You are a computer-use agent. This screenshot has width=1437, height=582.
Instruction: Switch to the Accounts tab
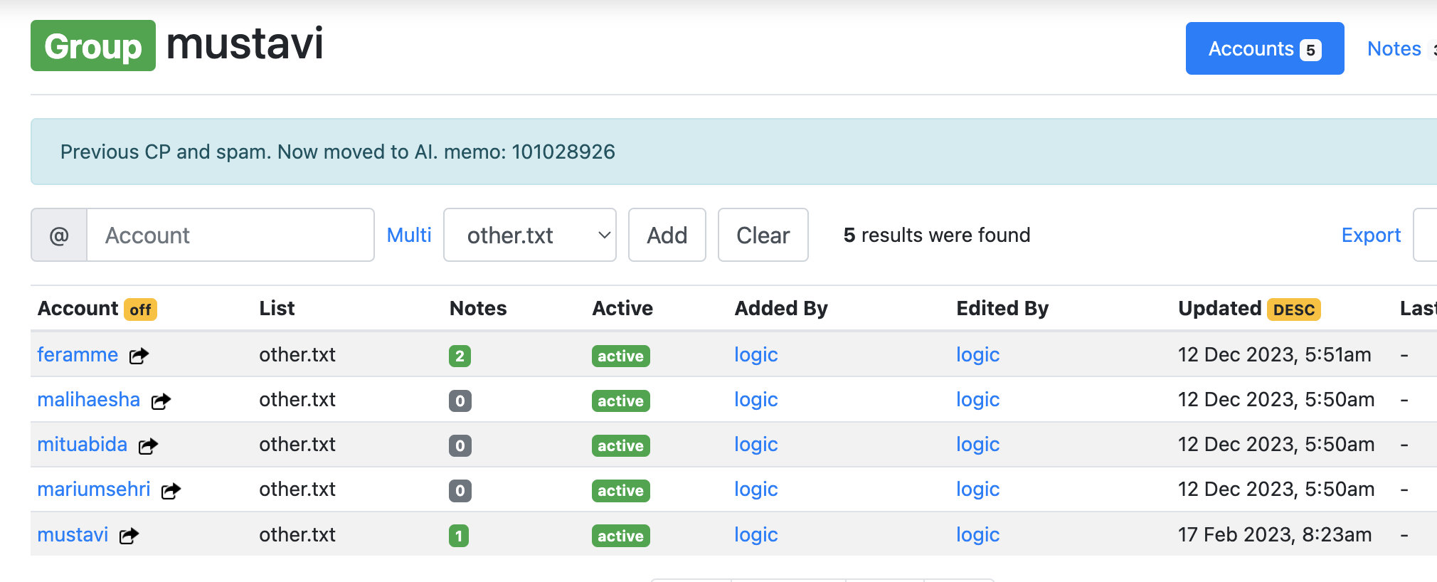pyautogui.click(x=1265, y=48)
